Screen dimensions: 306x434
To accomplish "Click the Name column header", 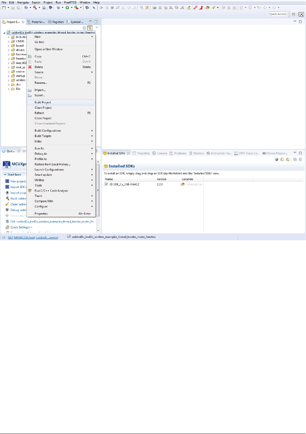I will 130,179.
